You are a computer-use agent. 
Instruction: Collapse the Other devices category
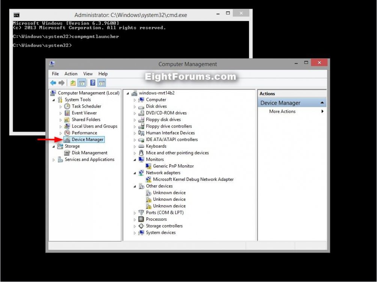(135, 186)
